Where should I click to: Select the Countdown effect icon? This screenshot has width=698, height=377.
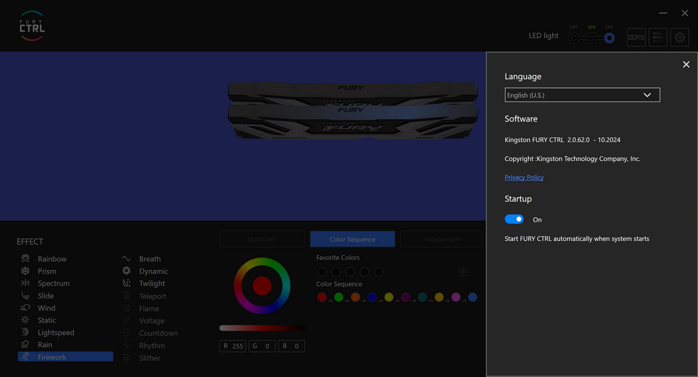pos(127,333)
